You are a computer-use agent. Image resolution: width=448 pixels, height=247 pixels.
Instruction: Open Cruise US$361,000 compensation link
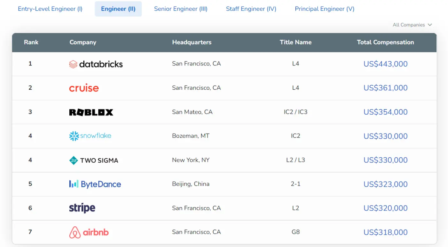(x=385, y=88)
